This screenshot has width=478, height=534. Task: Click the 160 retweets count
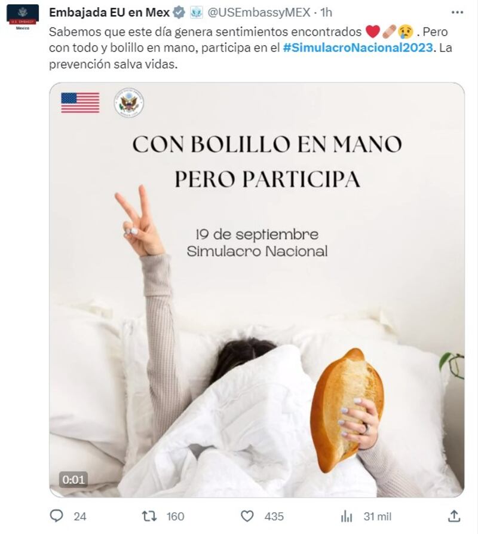(175, 517)
